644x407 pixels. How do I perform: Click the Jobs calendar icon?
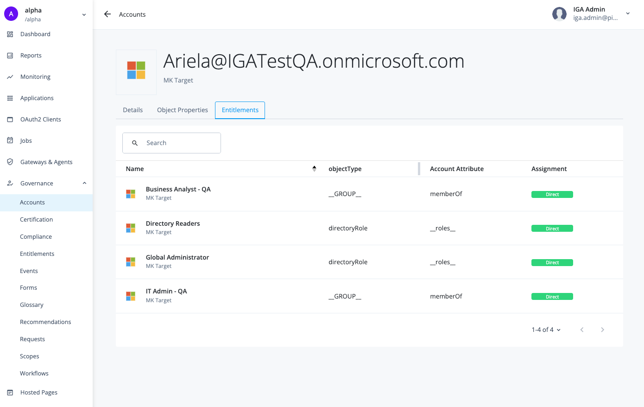coord(10,140)
